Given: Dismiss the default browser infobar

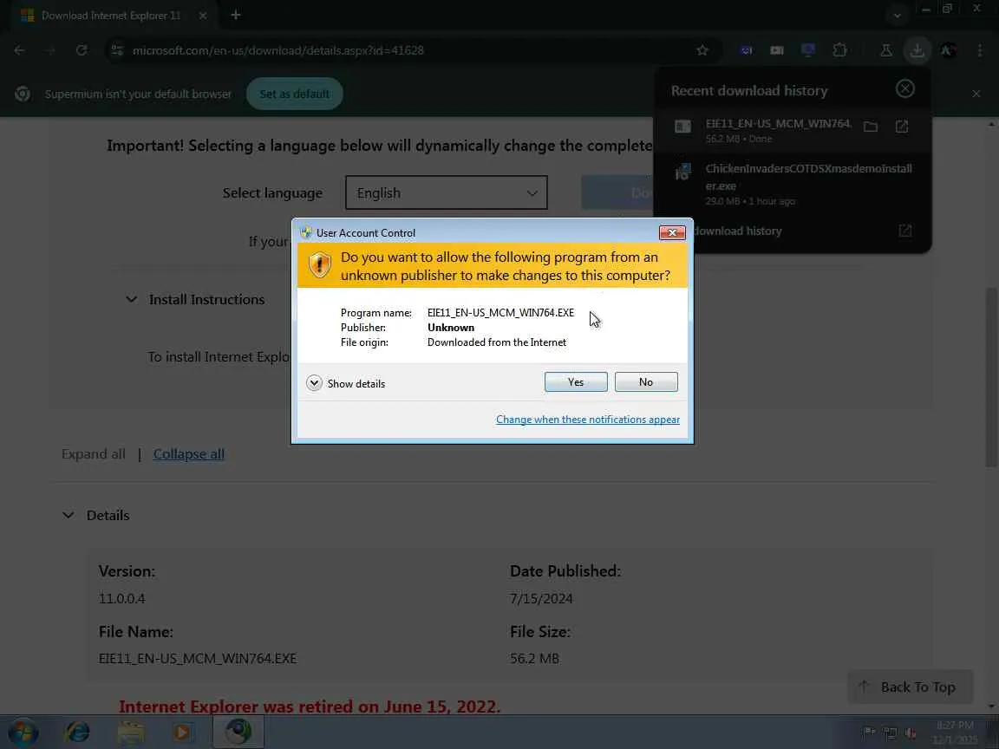Looking at the screenshot, I should (976, 94).
